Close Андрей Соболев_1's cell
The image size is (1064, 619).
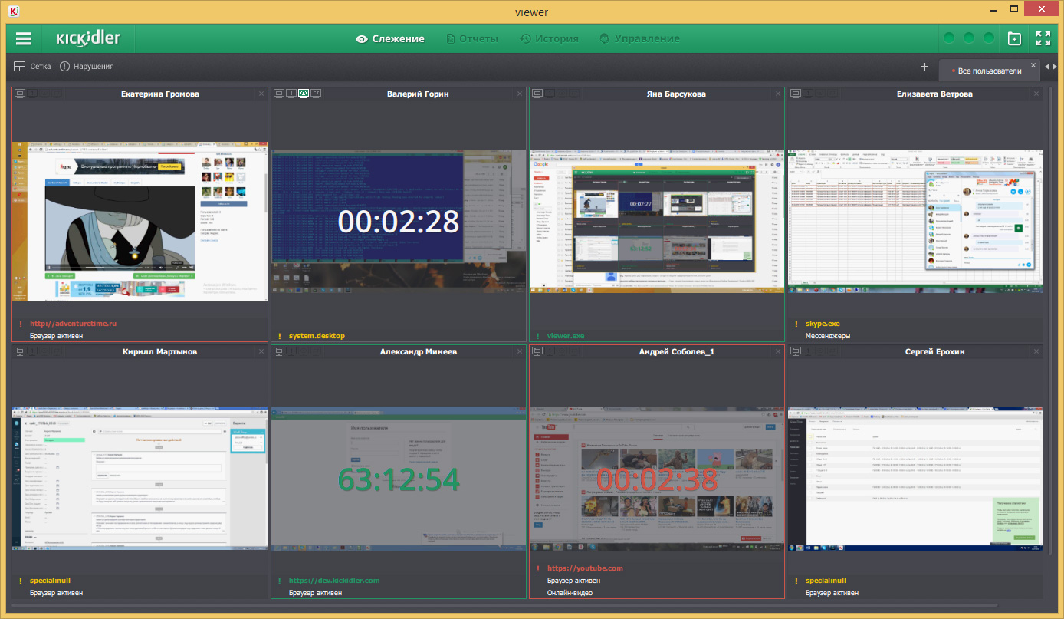778,351
